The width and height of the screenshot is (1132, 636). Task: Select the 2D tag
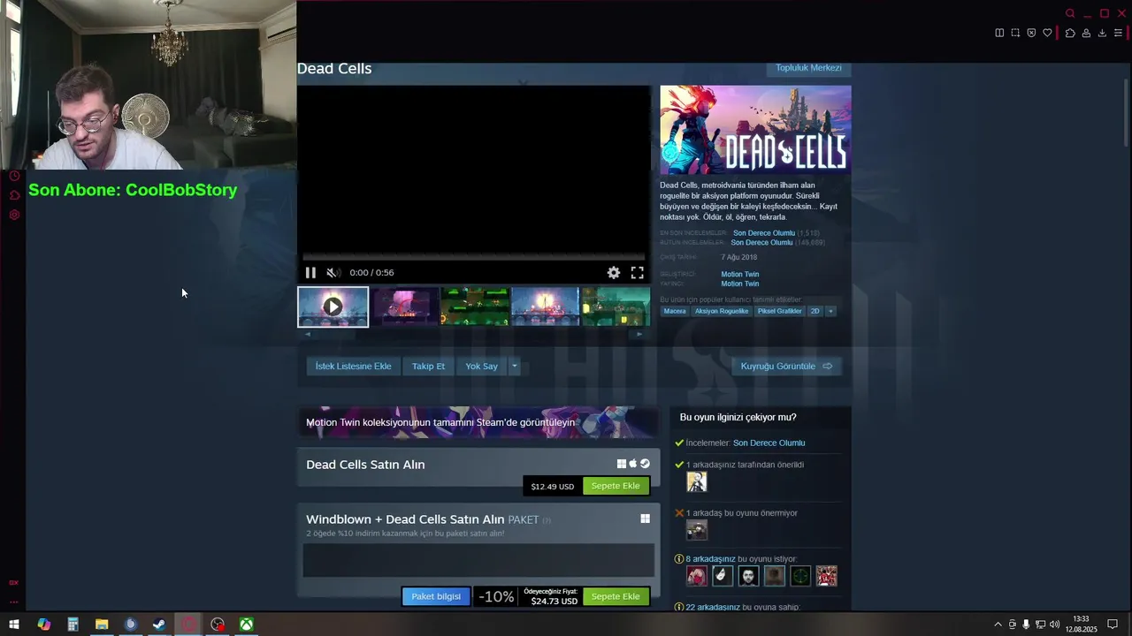click(815, 311)
